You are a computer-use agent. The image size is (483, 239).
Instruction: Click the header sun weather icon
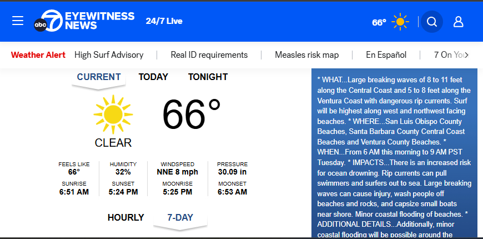point(400,22)
